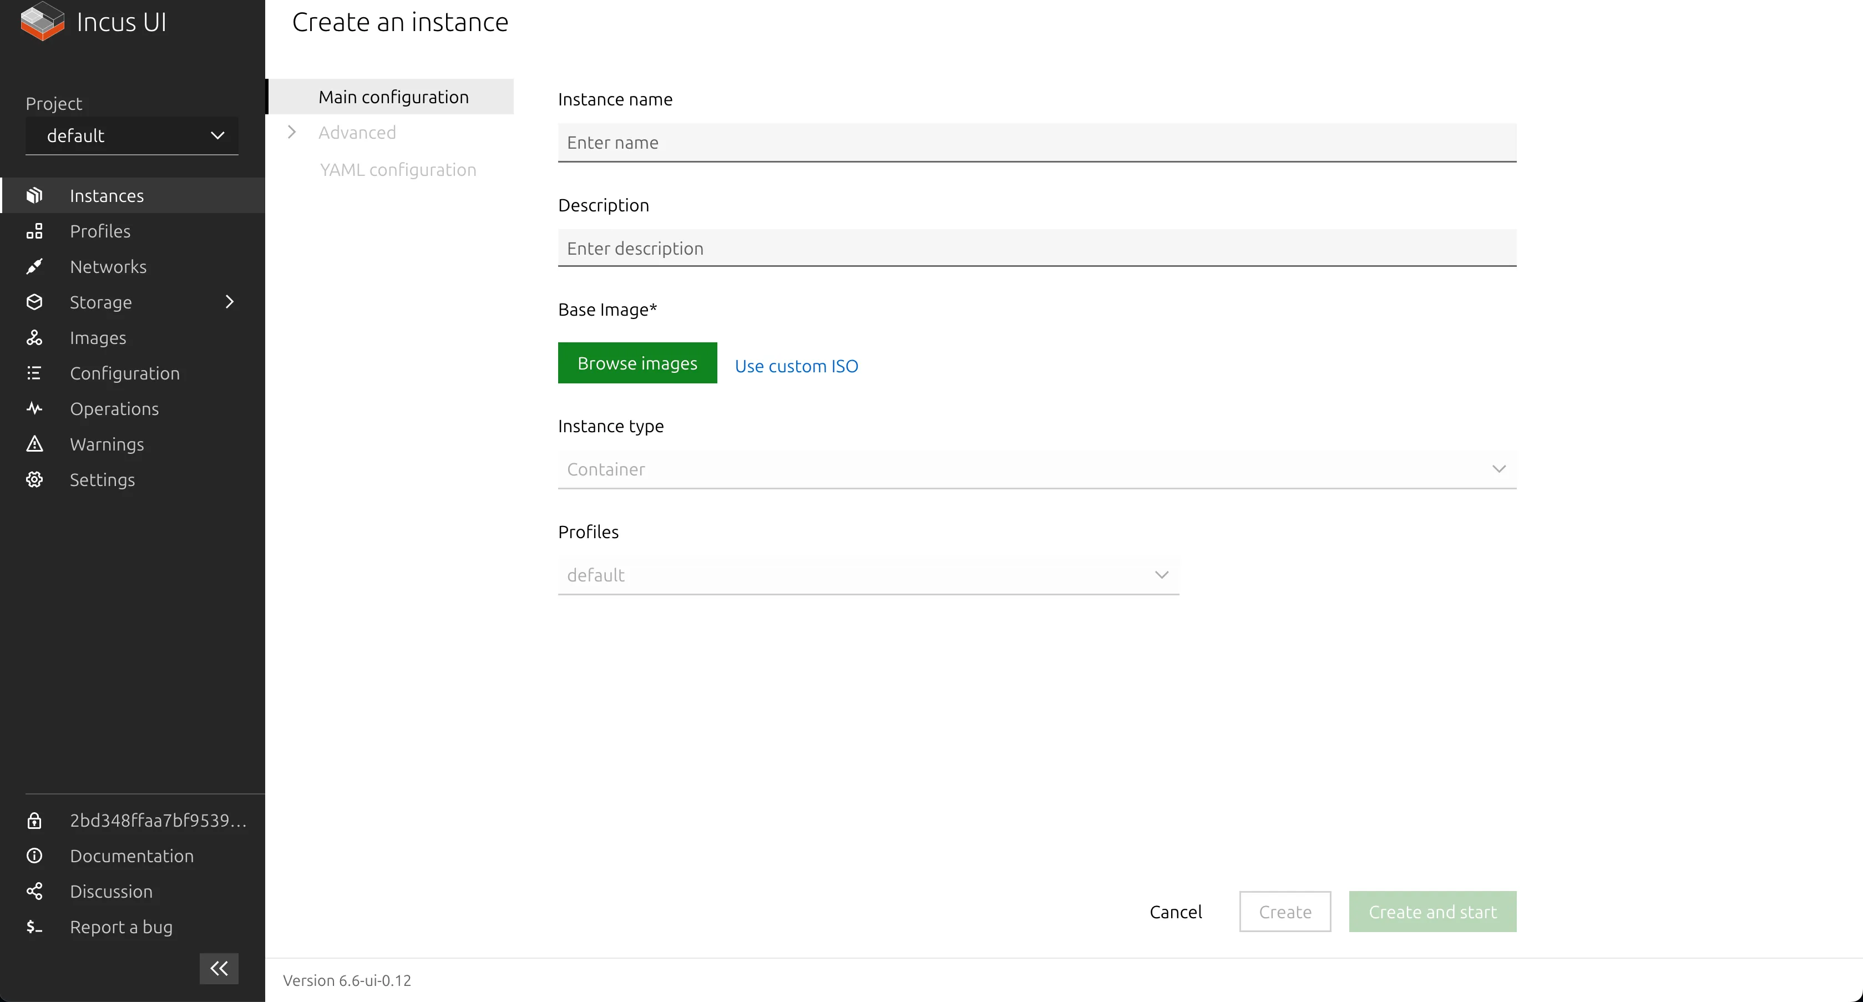This screenshot has height=1002, width=1863.
Task: Click the Profiles icon in sidebar
Action: [34, 231]
